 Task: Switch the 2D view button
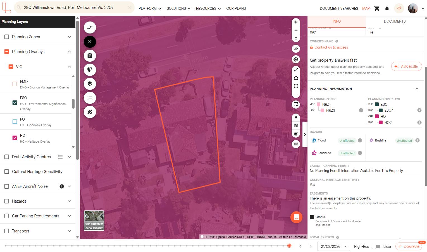coord(296,49)
